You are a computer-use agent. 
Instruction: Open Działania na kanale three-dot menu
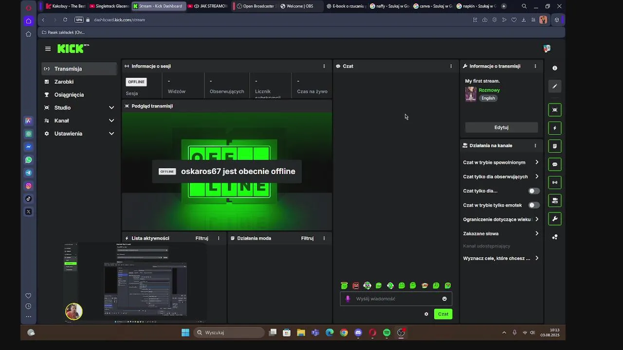(x=535, y=145)
